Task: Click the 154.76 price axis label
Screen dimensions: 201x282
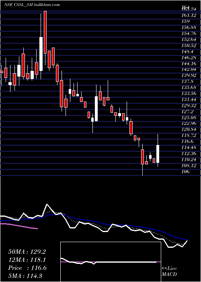Action: [189, 33]
